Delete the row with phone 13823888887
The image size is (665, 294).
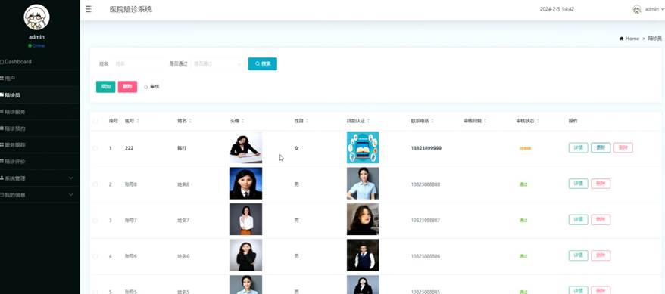(x=601, y=219)
